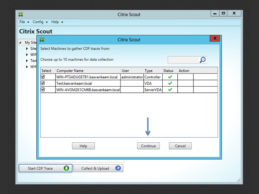Click the Select column header

click(x=48, y=71)
